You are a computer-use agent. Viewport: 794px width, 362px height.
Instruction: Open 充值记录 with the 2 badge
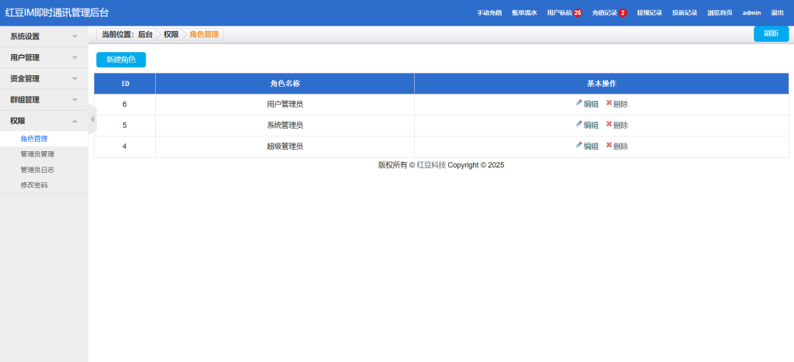tap(609, 13)
